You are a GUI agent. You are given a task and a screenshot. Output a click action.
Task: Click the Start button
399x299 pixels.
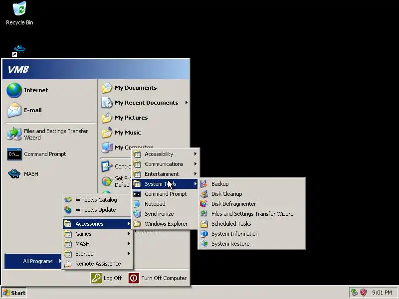pos(14,293)
